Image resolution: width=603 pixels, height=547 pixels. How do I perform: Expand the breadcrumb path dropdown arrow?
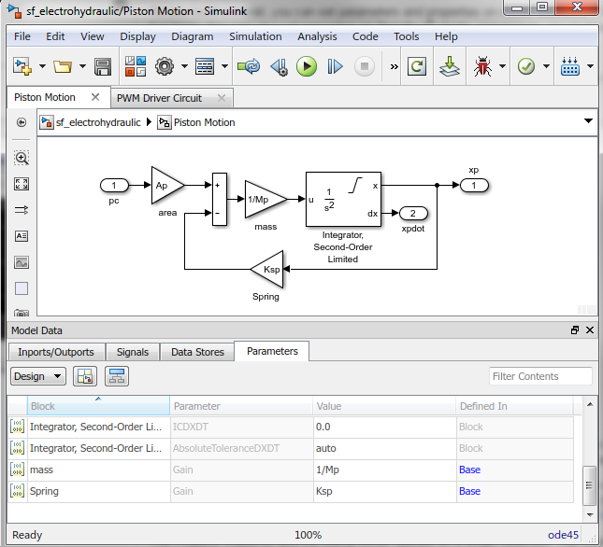[588, 121]
